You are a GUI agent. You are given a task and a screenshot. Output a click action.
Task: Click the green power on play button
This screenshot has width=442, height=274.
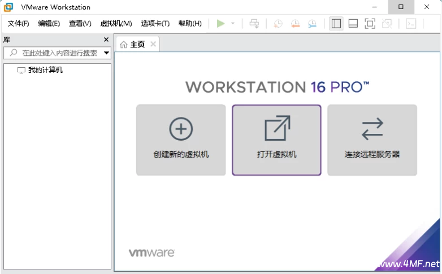click(220, 23)
